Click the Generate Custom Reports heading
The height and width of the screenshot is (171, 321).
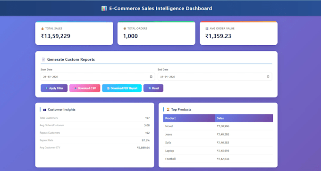click(x=71, y=59)
